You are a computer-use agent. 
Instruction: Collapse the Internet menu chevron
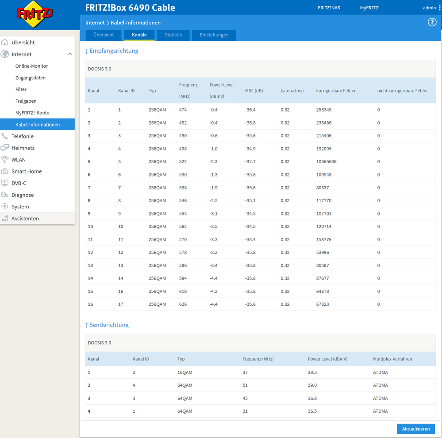69,54
